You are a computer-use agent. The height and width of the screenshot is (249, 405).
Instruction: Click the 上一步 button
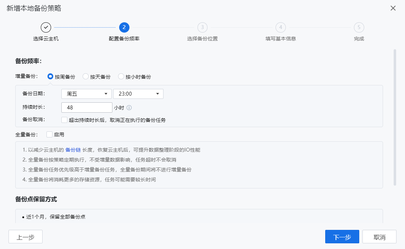click(x=26, y=237)
